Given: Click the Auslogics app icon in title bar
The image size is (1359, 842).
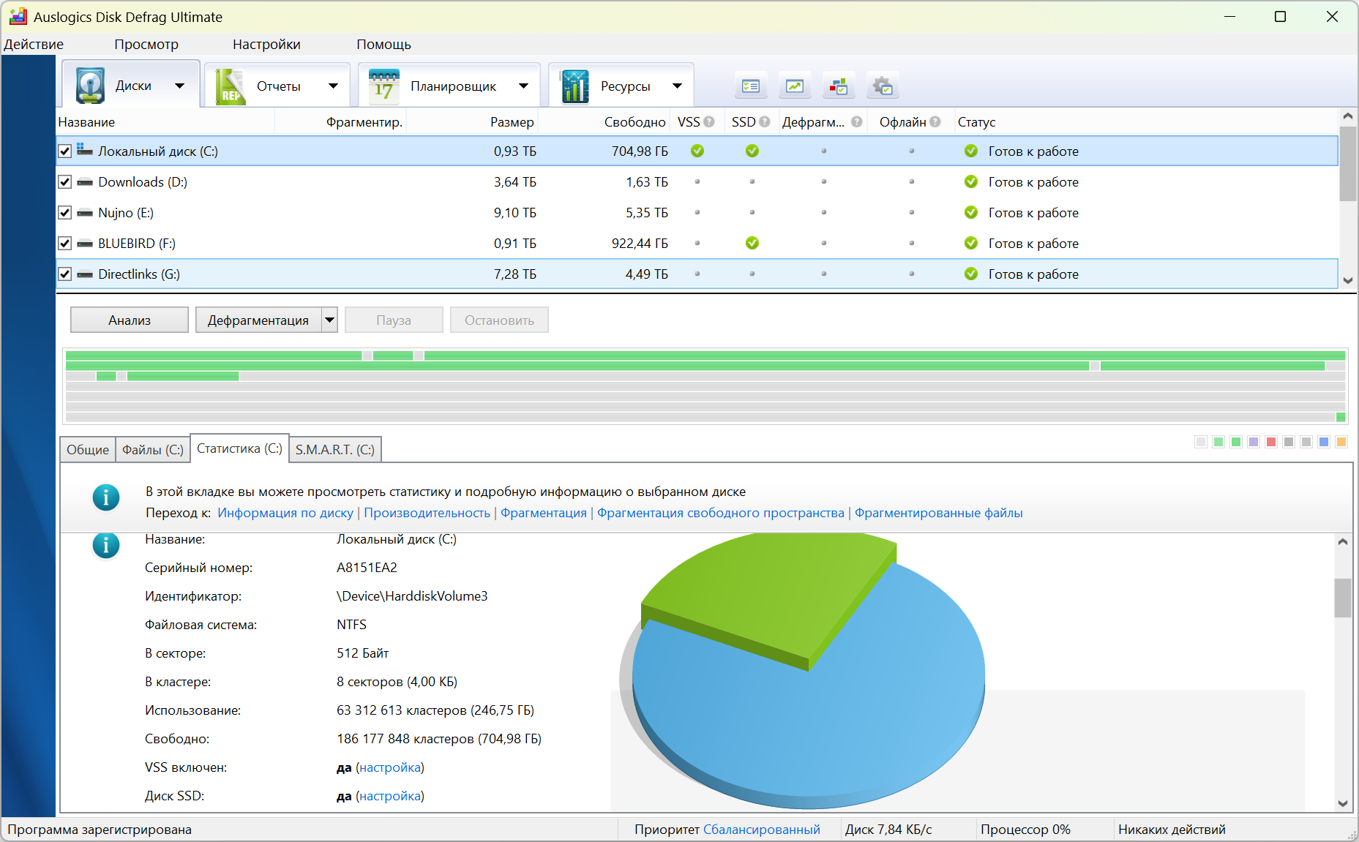Looking at the screenshot, I should [x=18, y=16].
